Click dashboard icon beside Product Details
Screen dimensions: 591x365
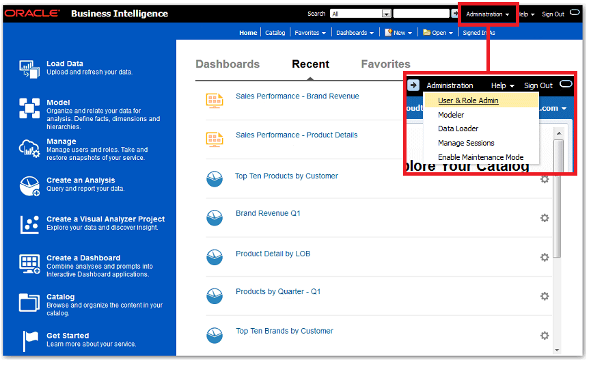[215, 139]
